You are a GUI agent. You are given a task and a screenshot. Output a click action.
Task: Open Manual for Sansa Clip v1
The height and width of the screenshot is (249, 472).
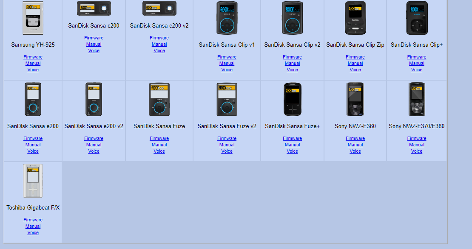coord(227,63)
